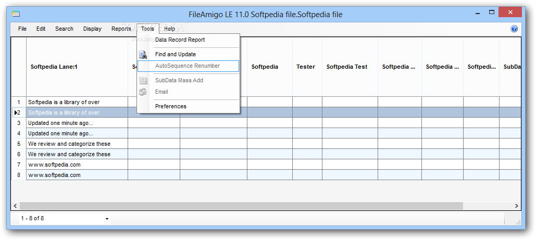The width and height of the screenshot is (536, 240).
Task: Select row header number 5
Action: [19, 144]
